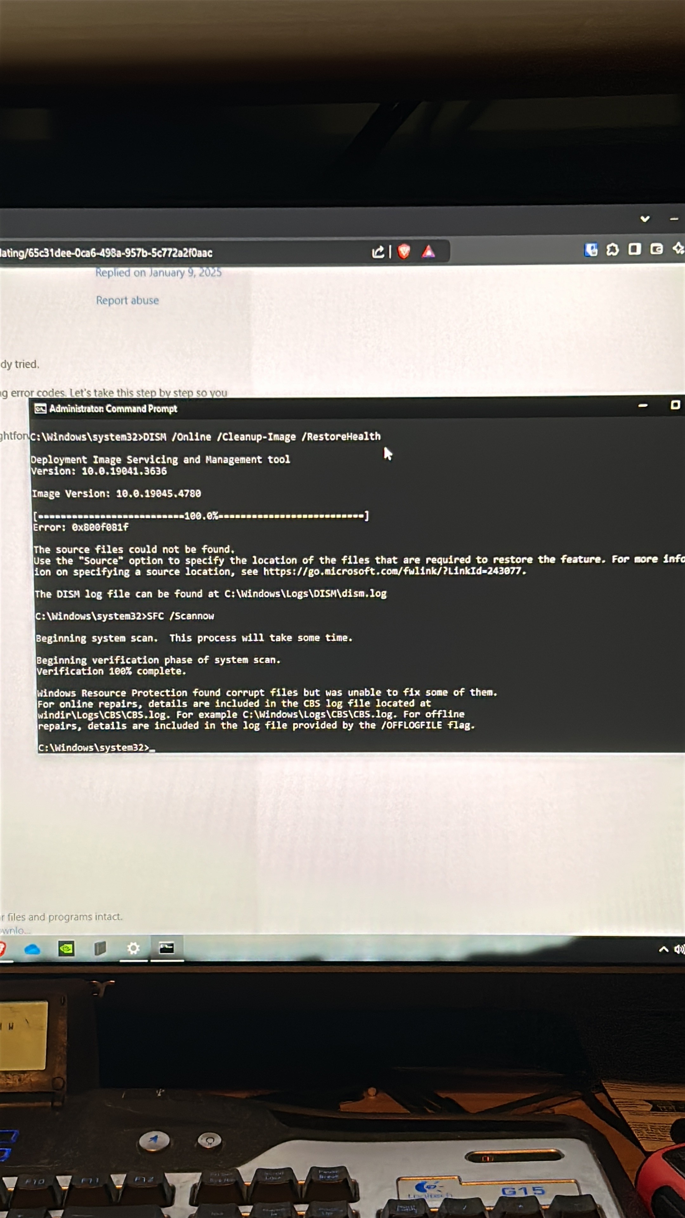
Task: Open the blue extension icon in toolbar
Action: (x=590, y=250)
